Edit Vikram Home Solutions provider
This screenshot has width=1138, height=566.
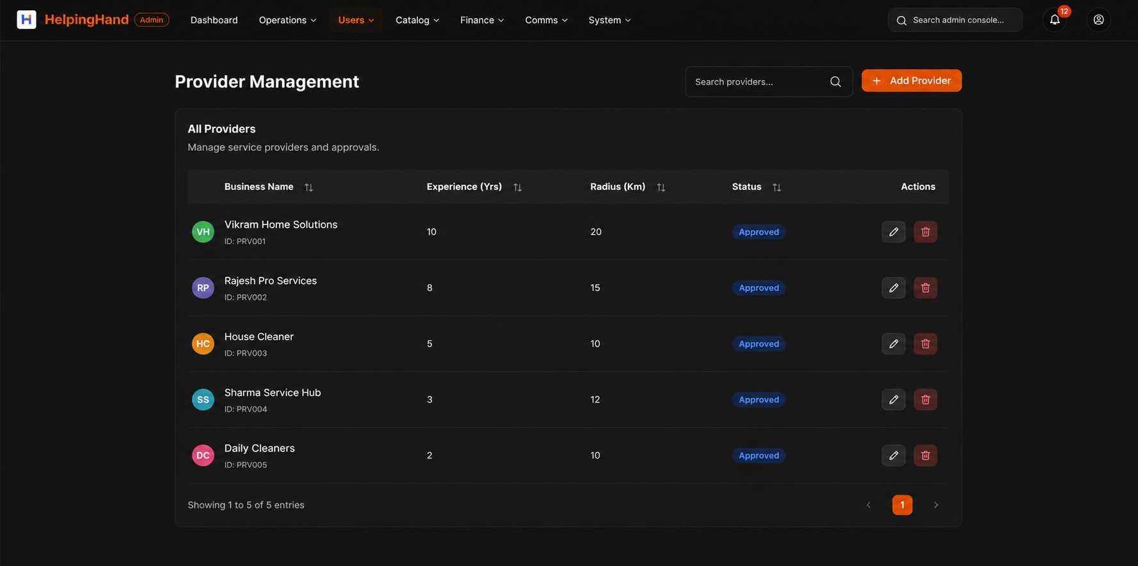pos(894,232)
